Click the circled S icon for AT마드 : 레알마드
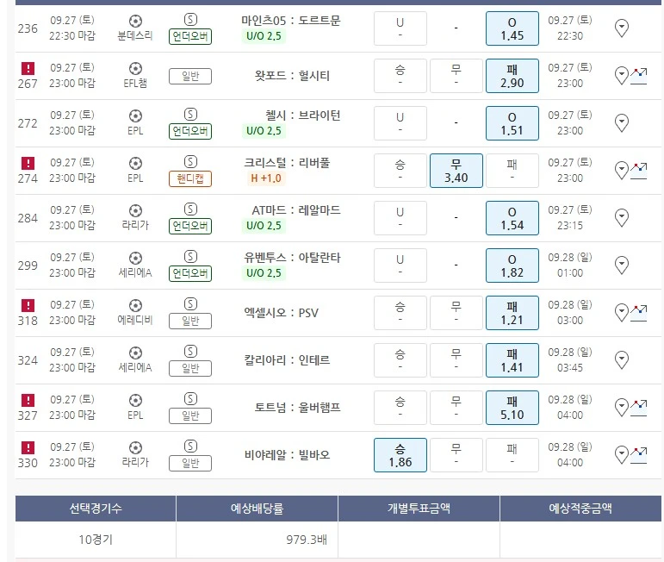This screenshot has height=562, width=664. tap(190, 209)
